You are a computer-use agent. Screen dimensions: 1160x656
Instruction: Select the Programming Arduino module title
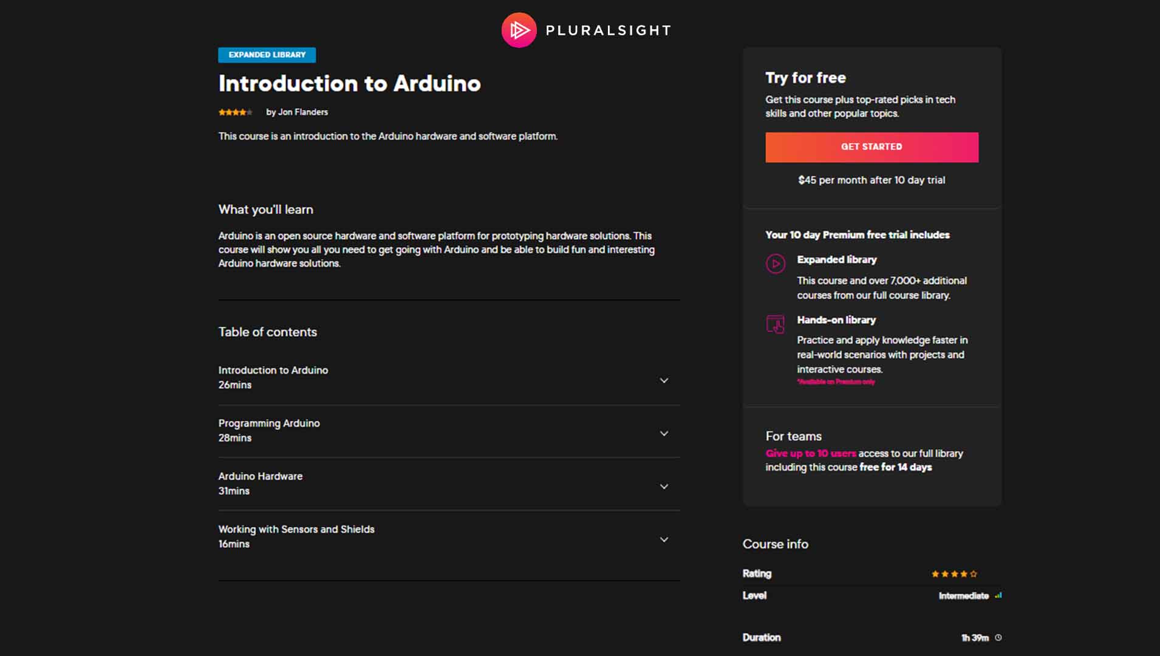click(269, 423)
